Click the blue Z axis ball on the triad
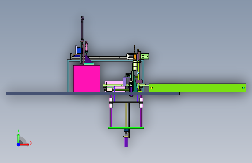This screenshot has width=252, height=163. [19, 144]
